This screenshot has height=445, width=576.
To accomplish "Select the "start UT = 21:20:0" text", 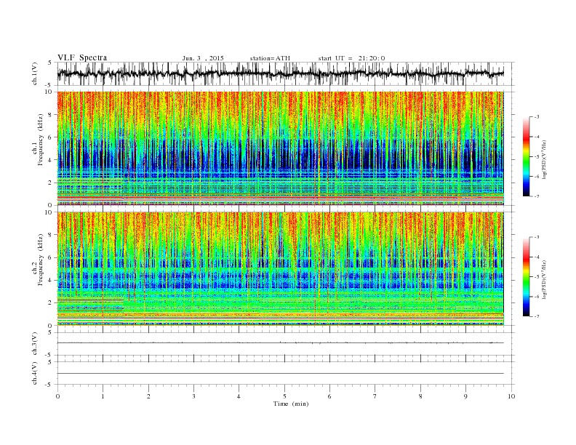I will (x=351, y=58).
